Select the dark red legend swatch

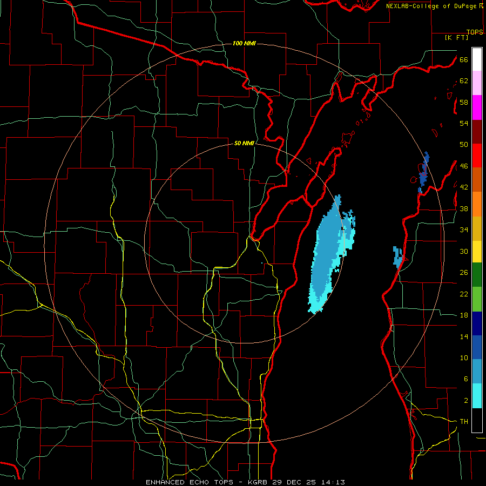[x=477, y=132]
